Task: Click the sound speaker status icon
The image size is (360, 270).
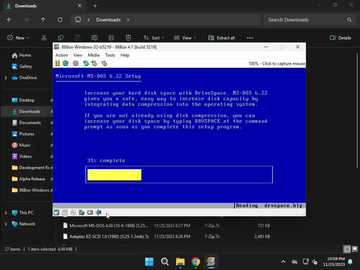Action: [x=98, y=212]
